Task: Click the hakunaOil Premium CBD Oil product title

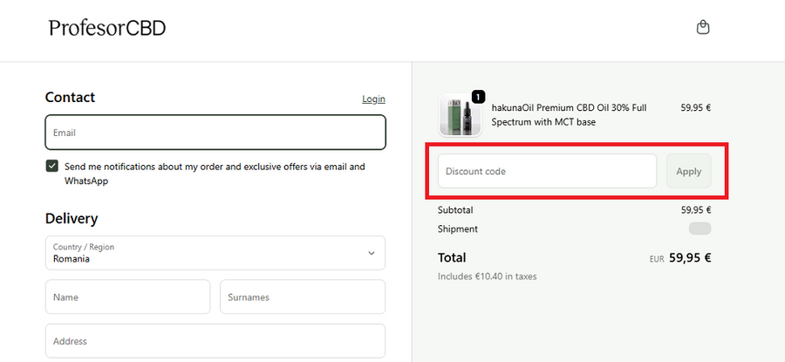Action: tap(569, 114)
